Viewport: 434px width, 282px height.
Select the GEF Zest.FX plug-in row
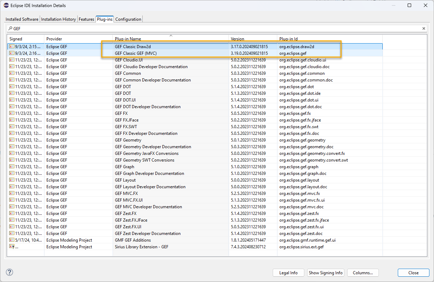[125, 214]
